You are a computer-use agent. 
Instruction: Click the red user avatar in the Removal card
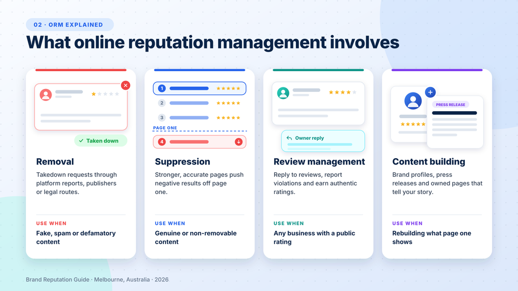click(x=46, y=94)
